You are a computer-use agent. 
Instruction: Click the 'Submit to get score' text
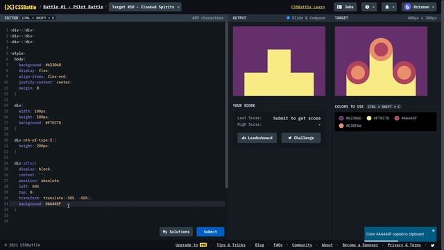297,118
